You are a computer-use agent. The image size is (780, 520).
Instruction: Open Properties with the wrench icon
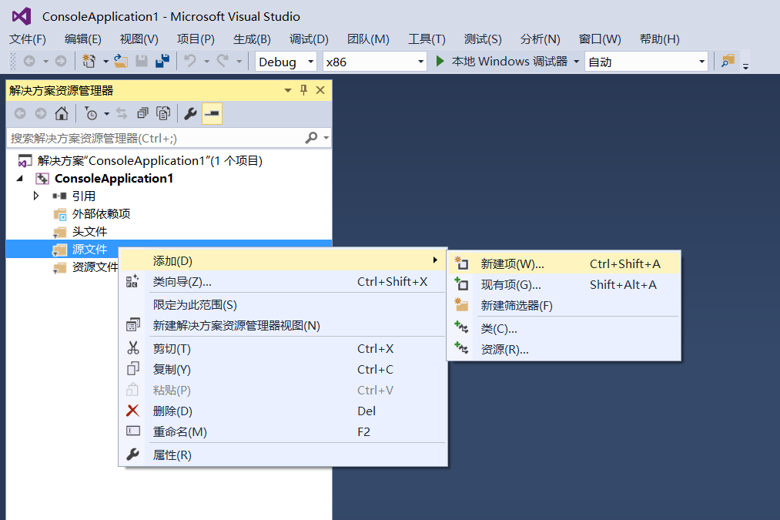(x=191, y=112)
